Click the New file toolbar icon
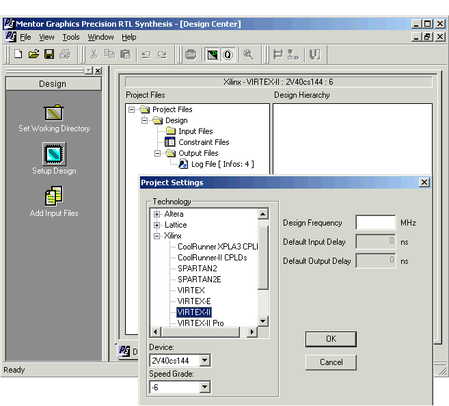The image size is (449, 406). (x=18, y=54)
